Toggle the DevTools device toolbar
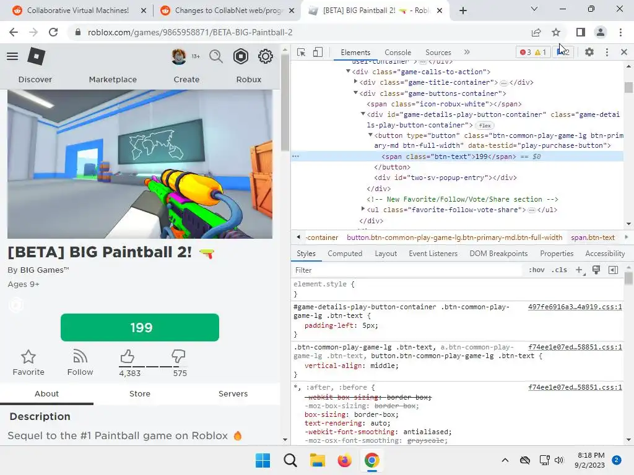 (318, 52)
